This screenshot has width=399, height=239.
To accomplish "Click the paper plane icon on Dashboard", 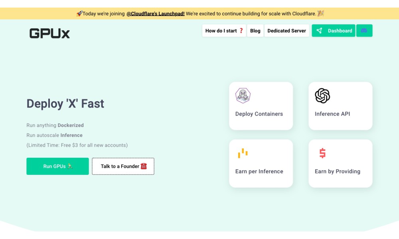I will click(x=319, y=31).
